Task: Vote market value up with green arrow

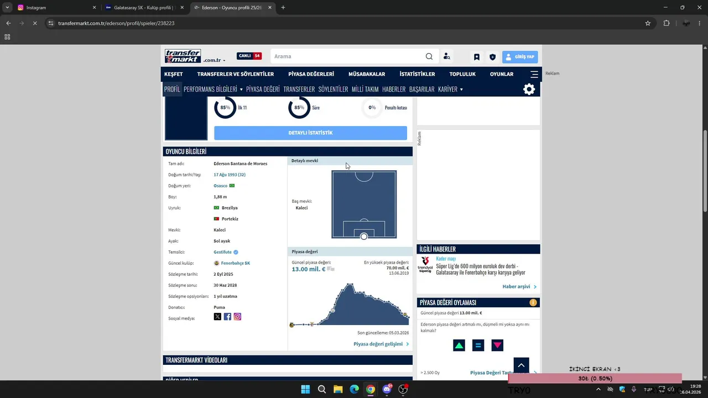Action: pyautogui.click(x=459, y=345)
